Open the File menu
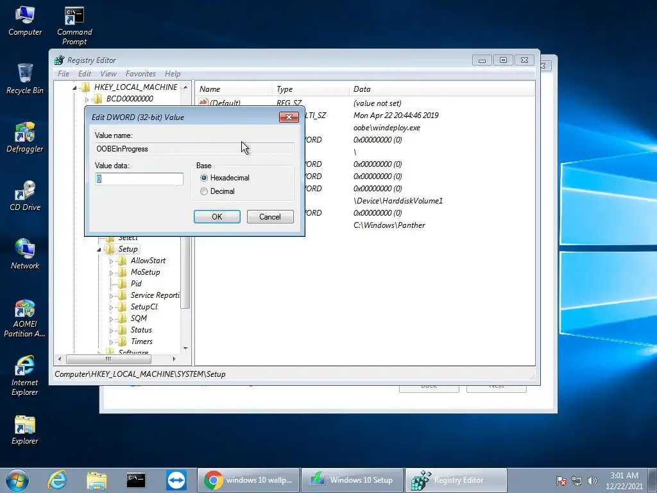This screenshot has width=657, height=493. click(x=64, y=74)
